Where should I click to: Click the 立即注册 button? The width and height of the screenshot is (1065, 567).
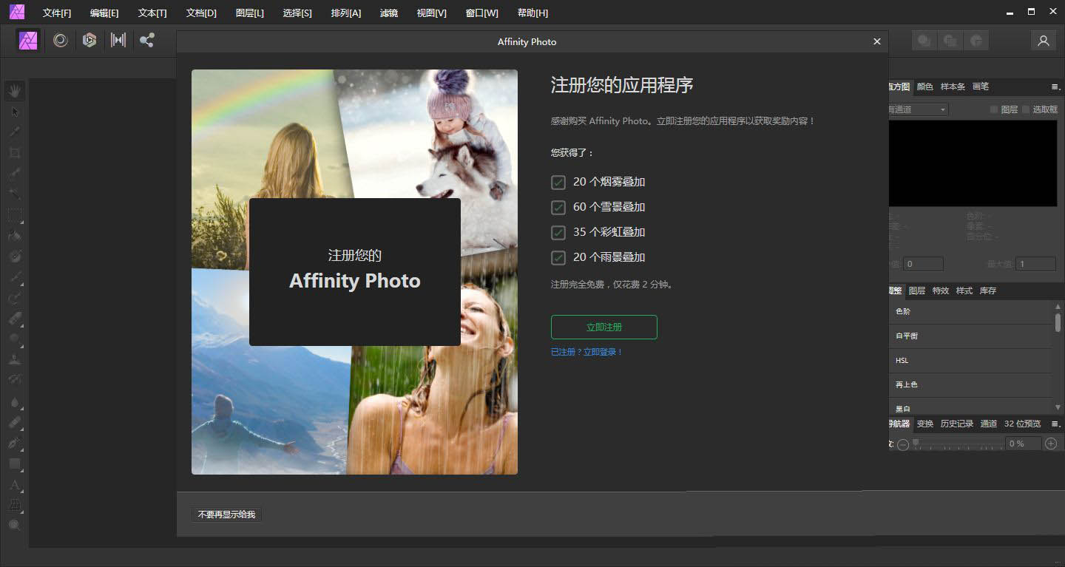pos(604,327)
